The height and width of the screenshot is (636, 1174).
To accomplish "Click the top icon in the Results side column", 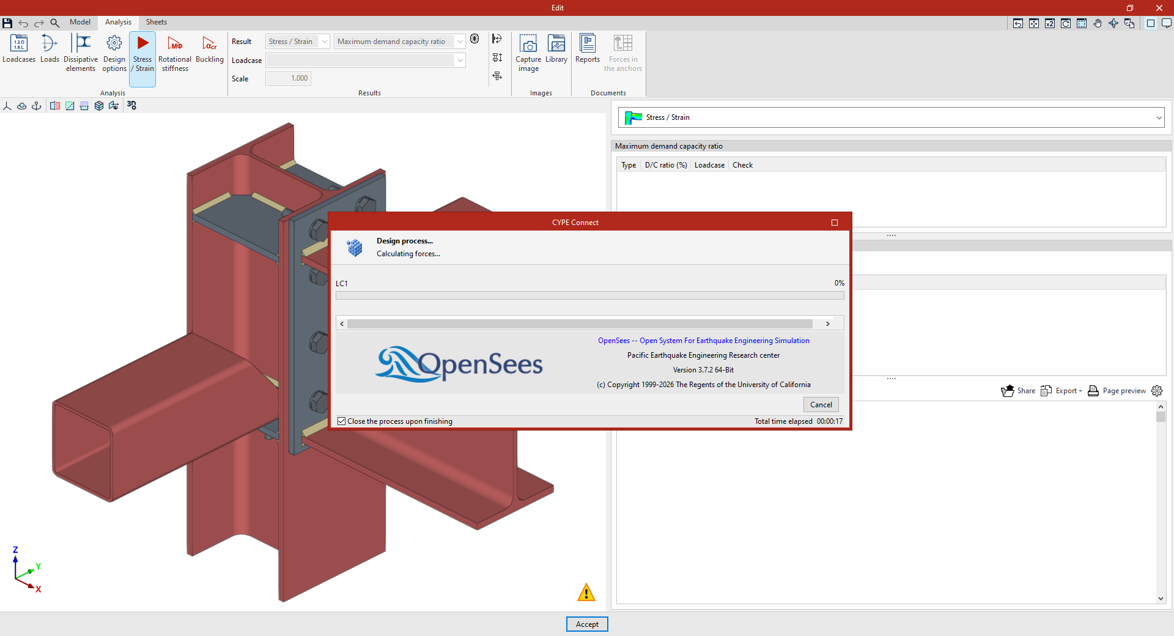I will point(497,39).
